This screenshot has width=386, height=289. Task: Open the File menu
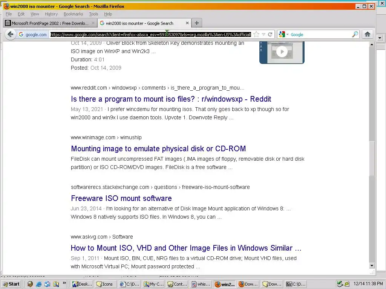point(9,14)
